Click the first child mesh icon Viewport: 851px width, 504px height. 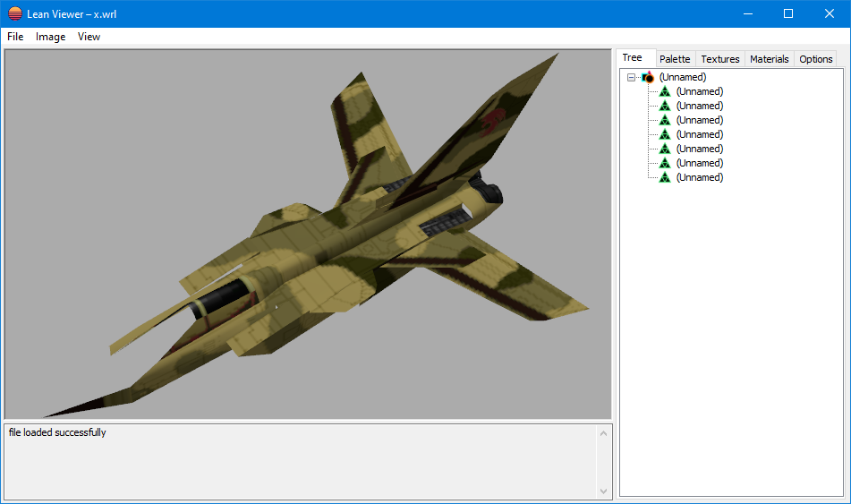click(665, 91)
